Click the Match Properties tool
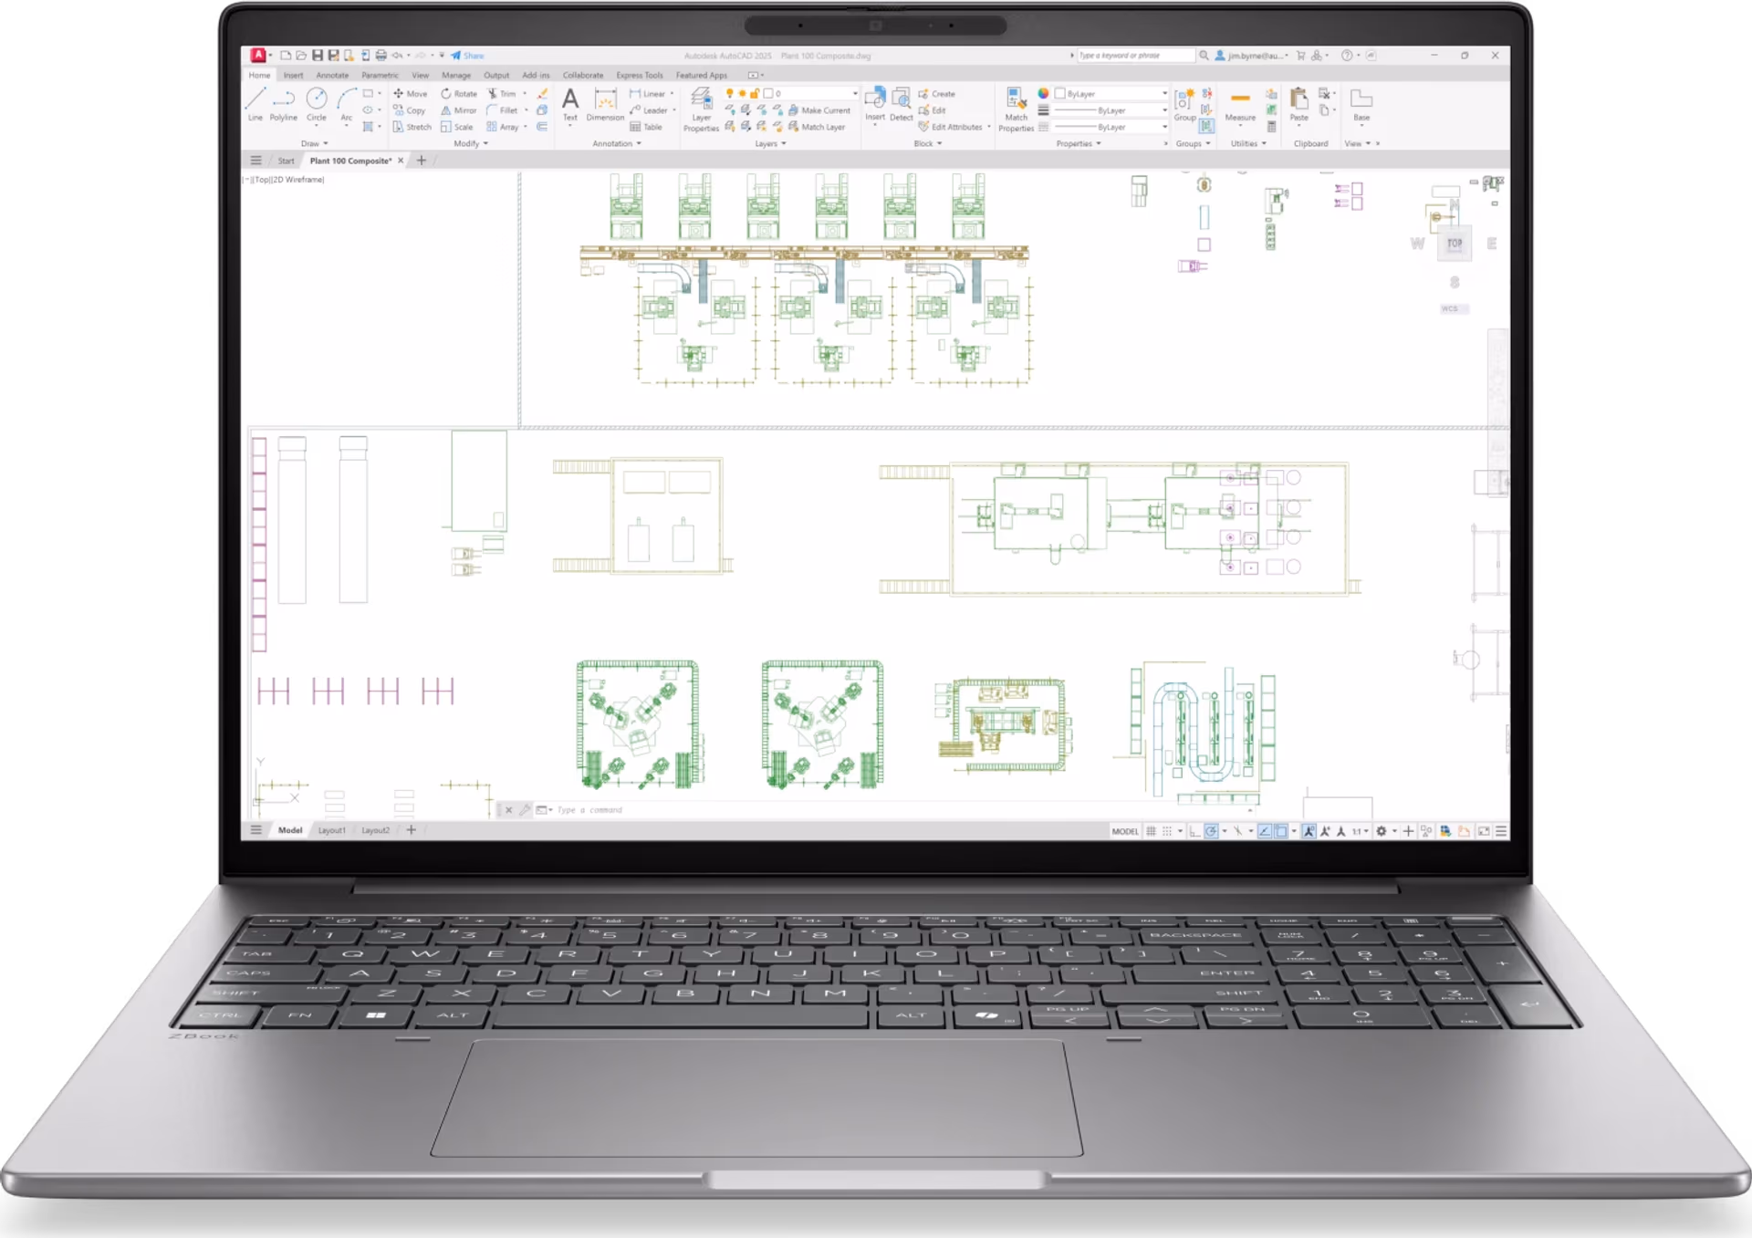 [1016, 109]
